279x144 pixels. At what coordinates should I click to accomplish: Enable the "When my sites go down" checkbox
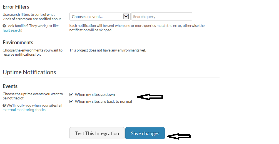(x=71, y=94)
